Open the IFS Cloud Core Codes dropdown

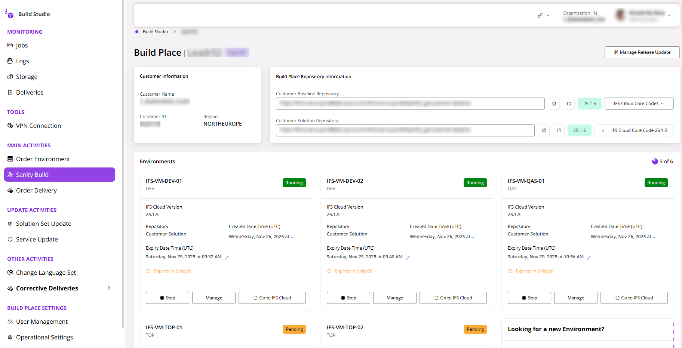639,104
